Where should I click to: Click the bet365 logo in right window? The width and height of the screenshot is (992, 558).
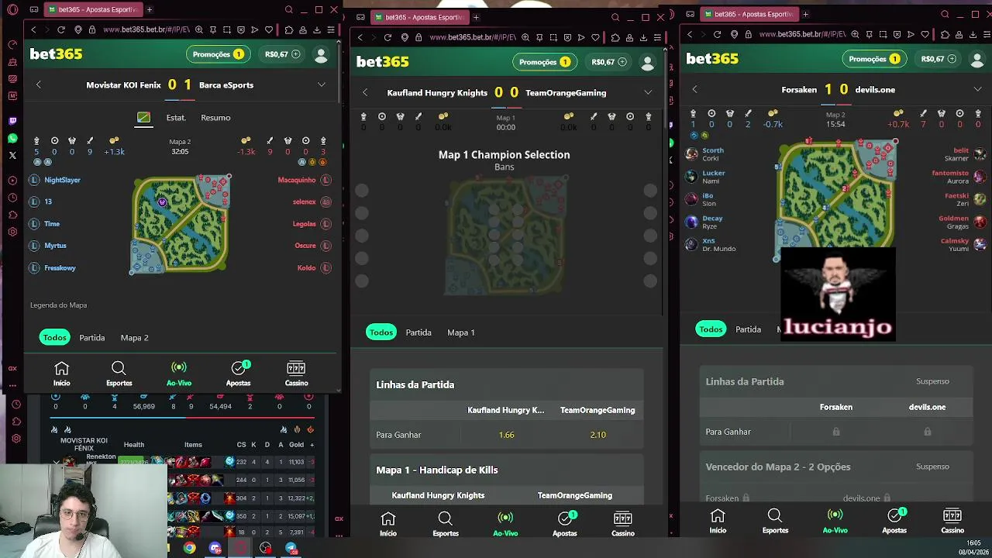tap(711, 59)
